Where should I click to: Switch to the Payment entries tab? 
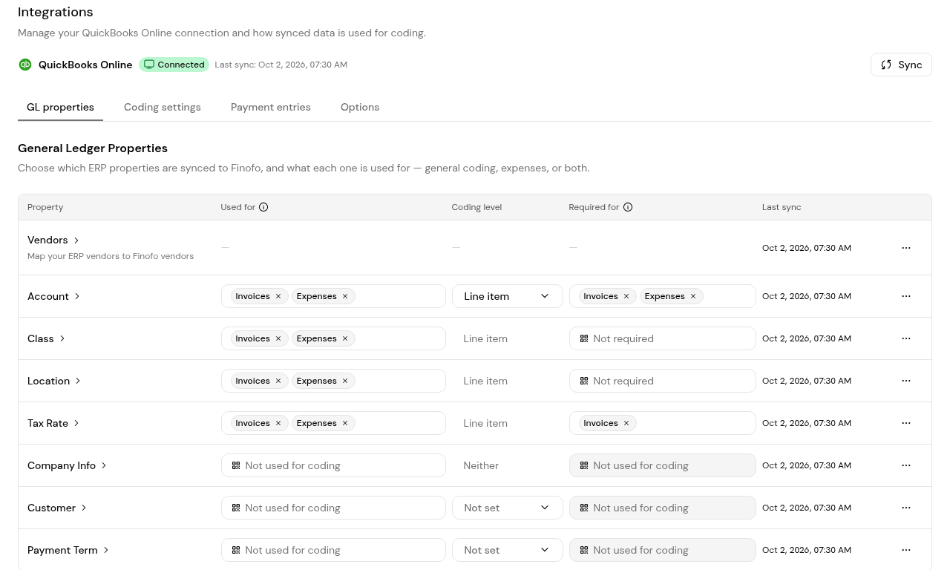tap(271, 107)
